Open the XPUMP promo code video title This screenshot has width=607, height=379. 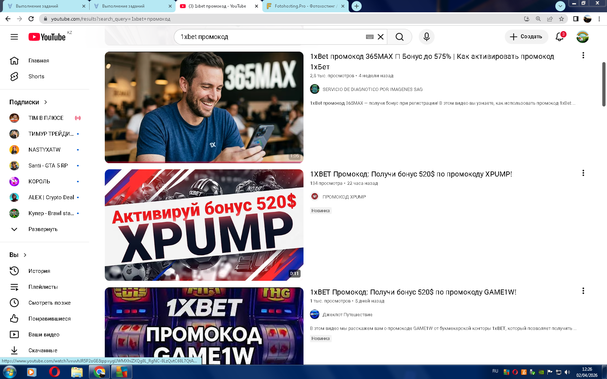coord(411,174)
